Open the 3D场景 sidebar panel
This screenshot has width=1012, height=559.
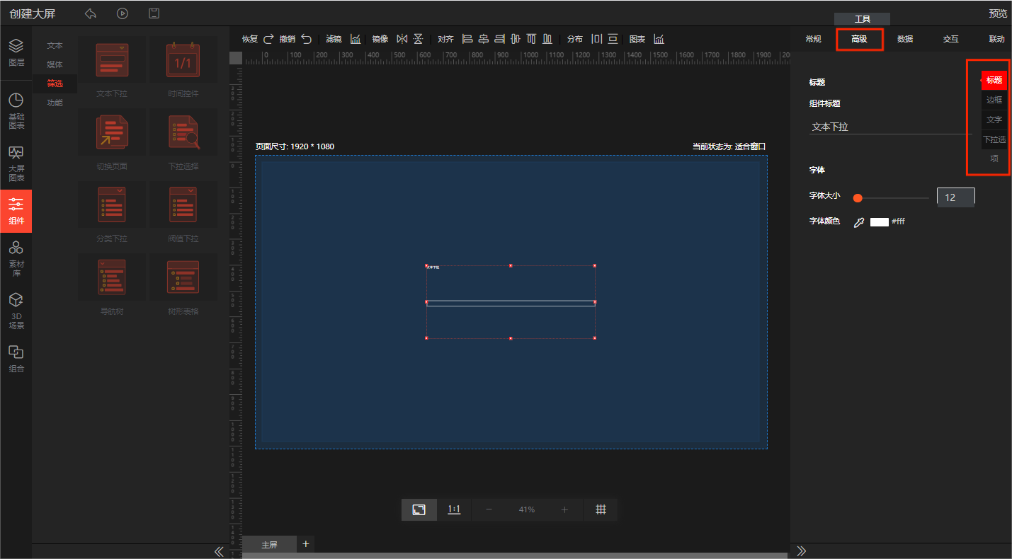click(x=16, y=311)
